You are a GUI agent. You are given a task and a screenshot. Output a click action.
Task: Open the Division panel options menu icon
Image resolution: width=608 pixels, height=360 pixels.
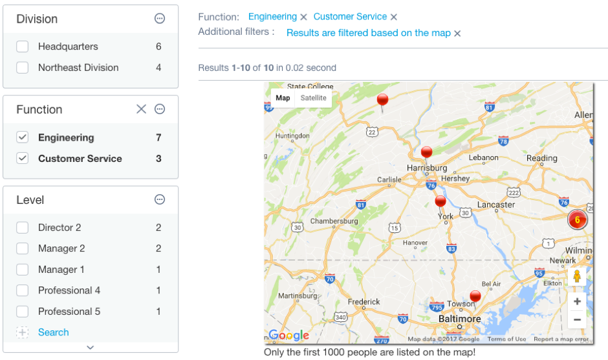pyautogui.click(x=160, y=19)
